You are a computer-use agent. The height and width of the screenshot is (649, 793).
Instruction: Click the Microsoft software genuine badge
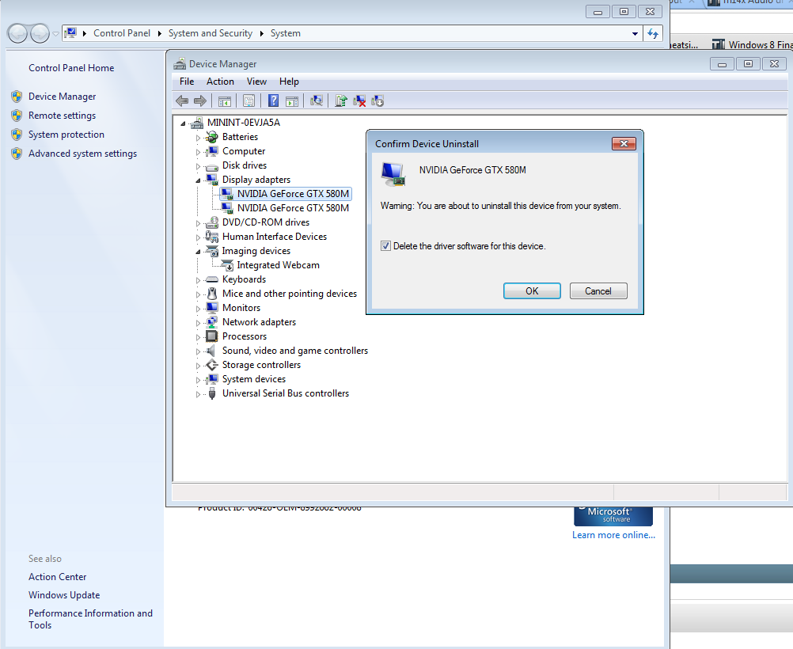point(613,517)
